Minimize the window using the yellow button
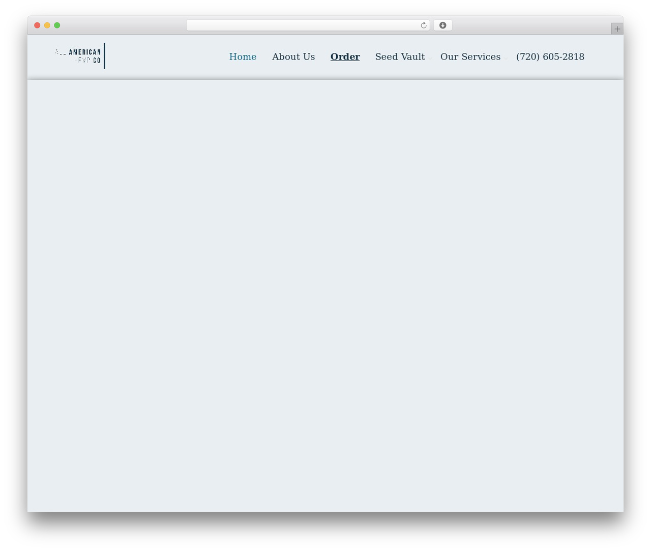The image size is (651, 551). pos(47,25)
